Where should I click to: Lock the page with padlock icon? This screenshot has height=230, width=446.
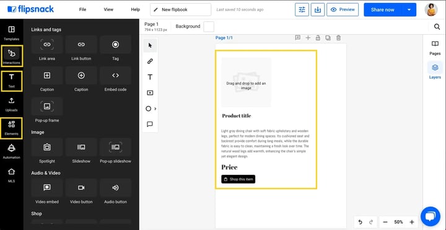pyautogui.click(x=318, y=38)
